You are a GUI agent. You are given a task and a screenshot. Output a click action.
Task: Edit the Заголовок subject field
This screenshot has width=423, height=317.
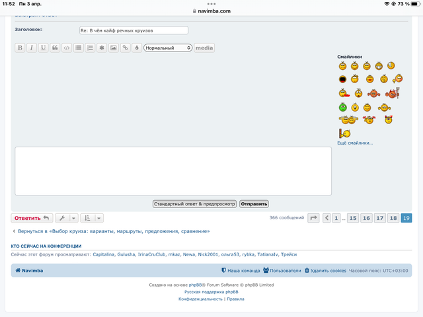coord(134,30)
